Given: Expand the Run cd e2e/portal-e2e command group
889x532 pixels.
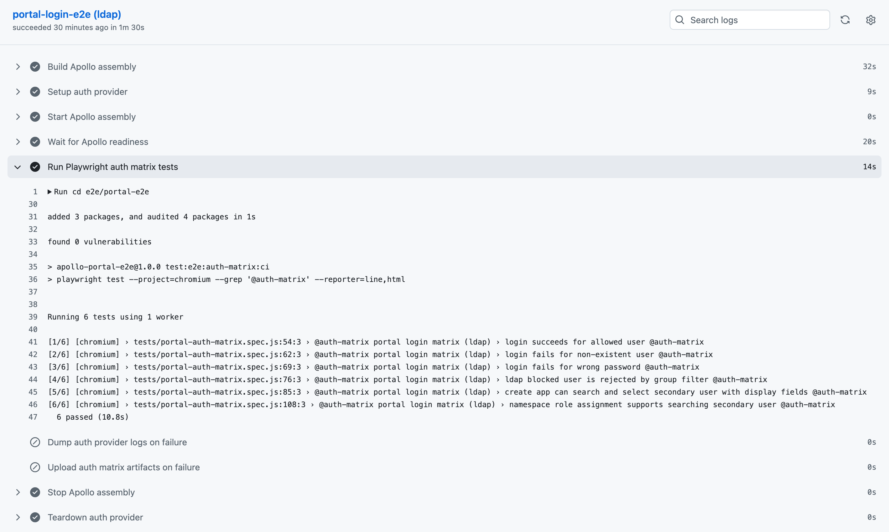Looking at the screenshot, I should (49, 192).
